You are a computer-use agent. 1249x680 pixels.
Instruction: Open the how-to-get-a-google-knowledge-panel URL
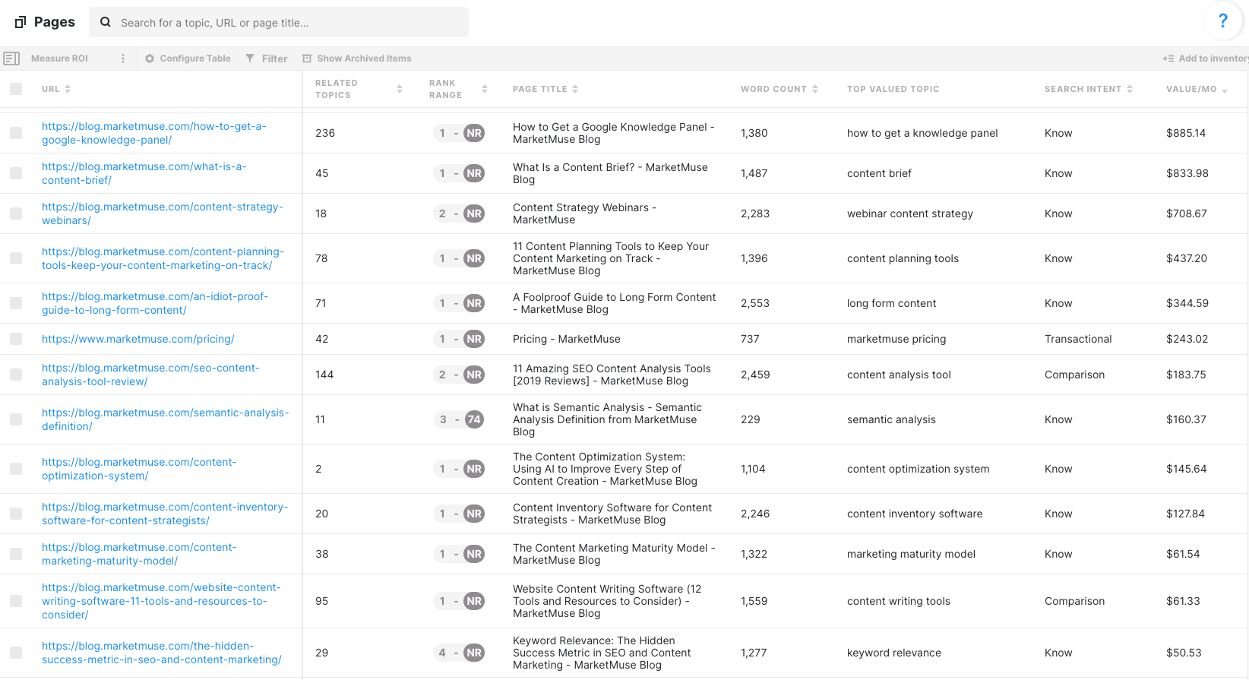(154, 133)
